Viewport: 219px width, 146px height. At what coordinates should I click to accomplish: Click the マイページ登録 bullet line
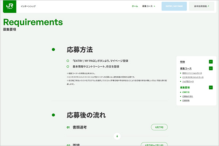point(97,61)
